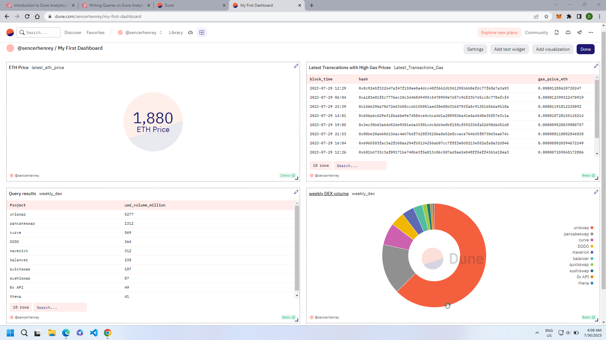Open Windows Start menu
606x340 pixels.
(x=10, y=333)
